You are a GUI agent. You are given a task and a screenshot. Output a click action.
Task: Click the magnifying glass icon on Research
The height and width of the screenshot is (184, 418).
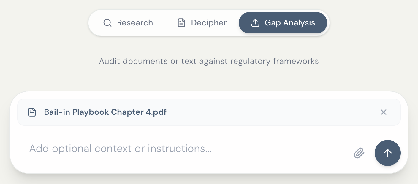(x=107, y=23)
